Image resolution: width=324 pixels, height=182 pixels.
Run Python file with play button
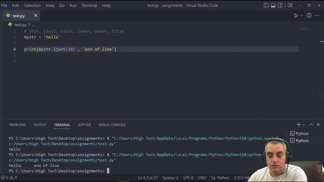coord(296,16)
